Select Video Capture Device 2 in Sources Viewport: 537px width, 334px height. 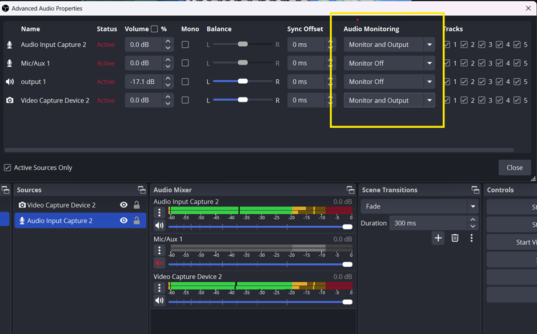pos(61,205)
